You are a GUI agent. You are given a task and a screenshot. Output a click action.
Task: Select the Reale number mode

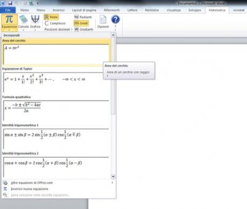point(51,17)
